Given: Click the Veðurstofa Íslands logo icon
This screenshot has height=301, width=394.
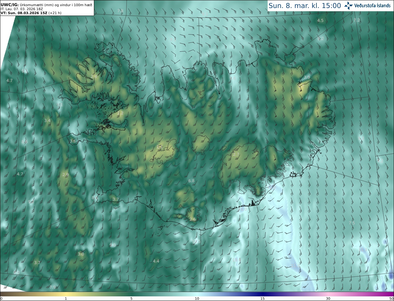Looking at the screenshot, I should (349, 6).
